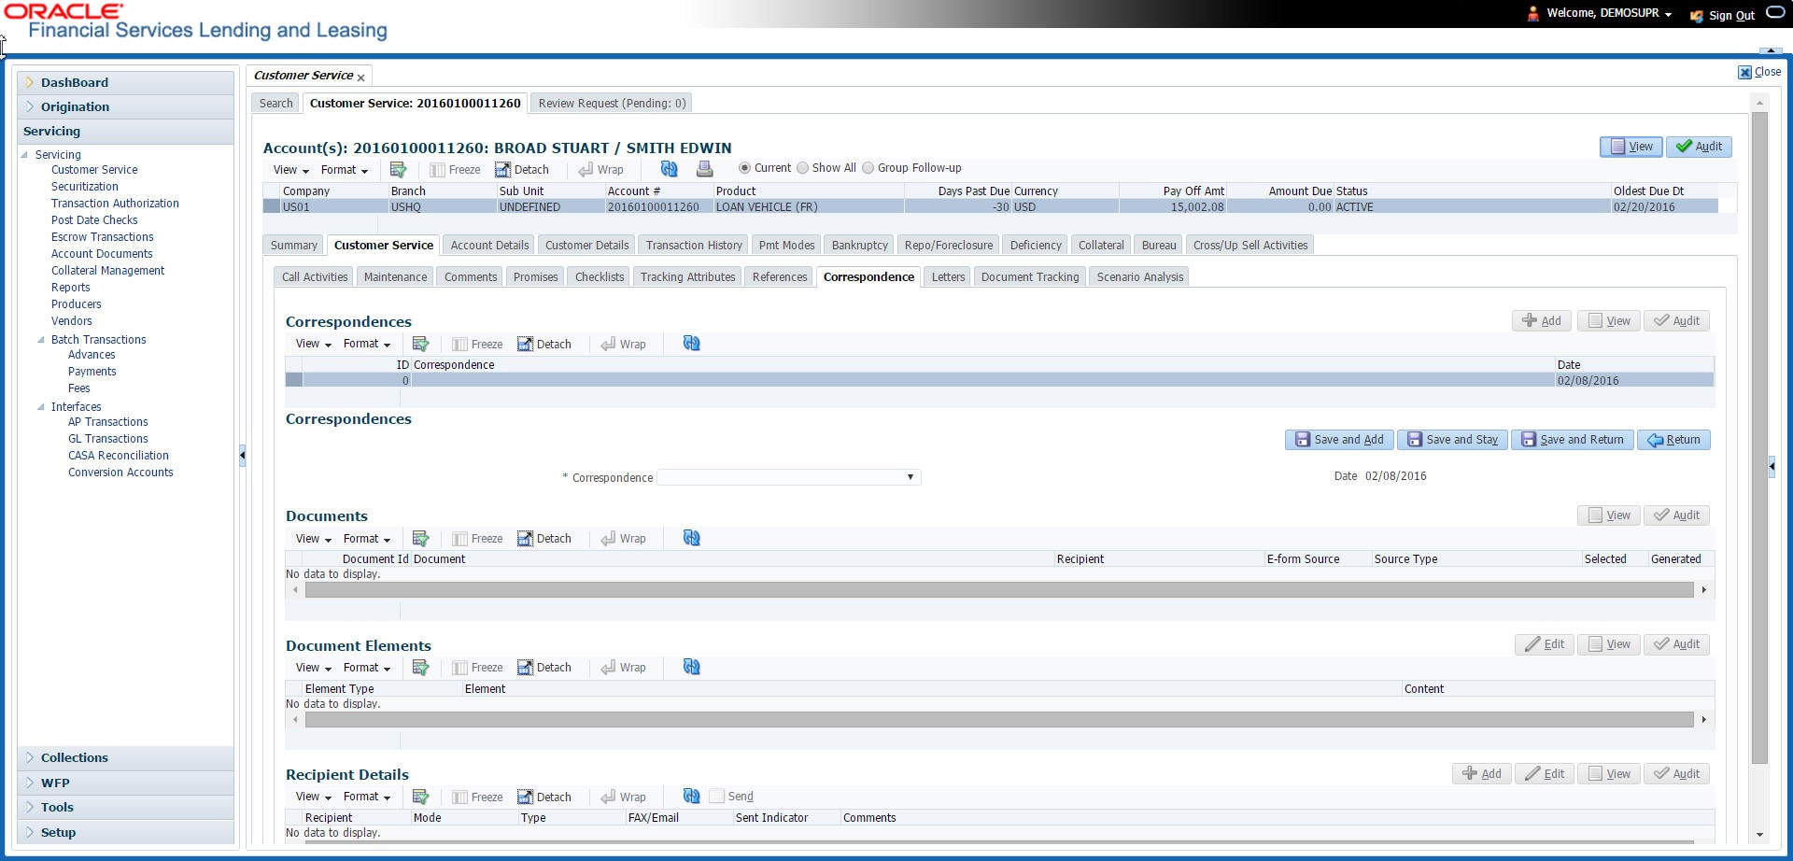Click the Close icon at top right
The width and height of the screenshot is (1793, 861).
tap(1744, 72)
